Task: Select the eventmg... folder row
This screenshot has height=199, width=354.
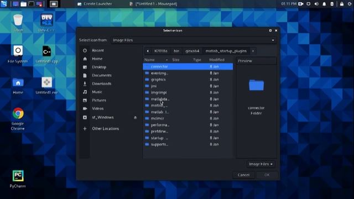Action: click(x=188, y=73)
